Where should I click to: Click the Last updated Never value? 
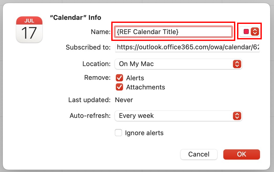124,100
